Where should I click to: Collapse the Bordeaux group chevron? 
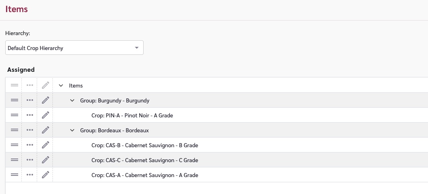tap(73, 130)
